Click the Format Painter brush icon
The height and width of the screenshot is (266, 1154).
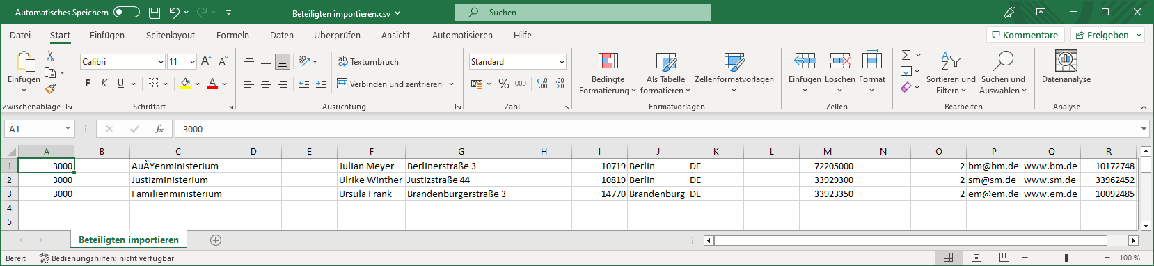pos(50,88)
